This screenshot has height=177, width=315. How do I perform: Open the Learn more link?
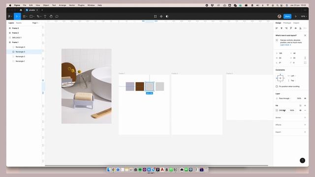pyautogui.click(x=285, y=45)
